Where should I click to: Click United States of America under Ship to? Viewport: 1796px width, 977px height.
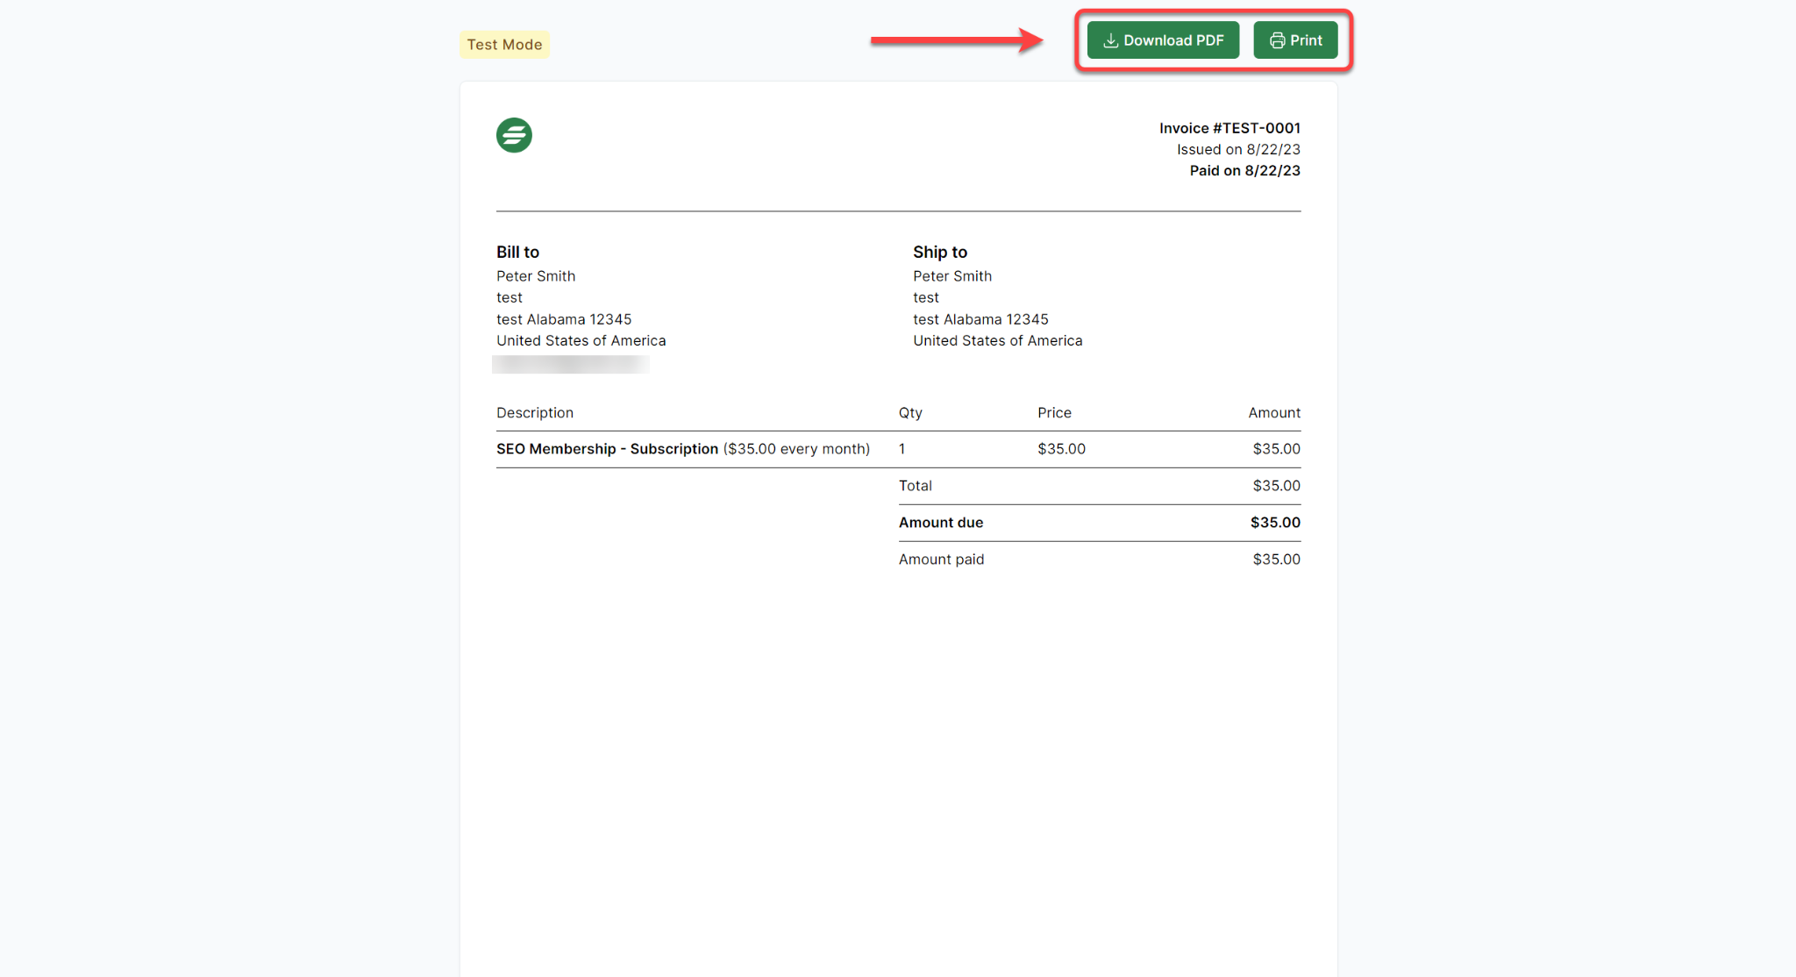tap(997, 340)
